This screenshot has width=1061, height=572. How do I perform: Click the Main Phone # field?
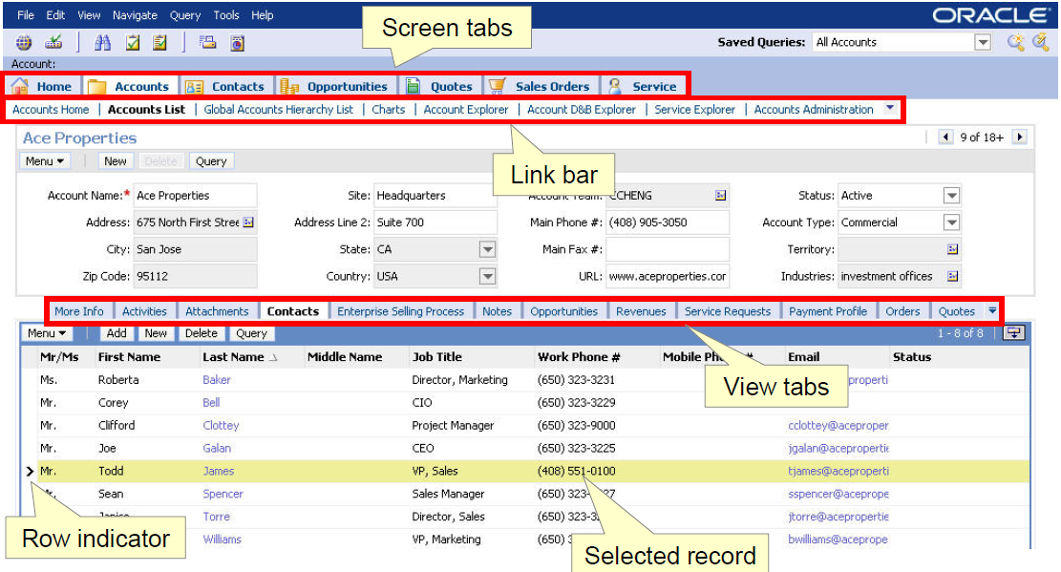tap(668, 222)
